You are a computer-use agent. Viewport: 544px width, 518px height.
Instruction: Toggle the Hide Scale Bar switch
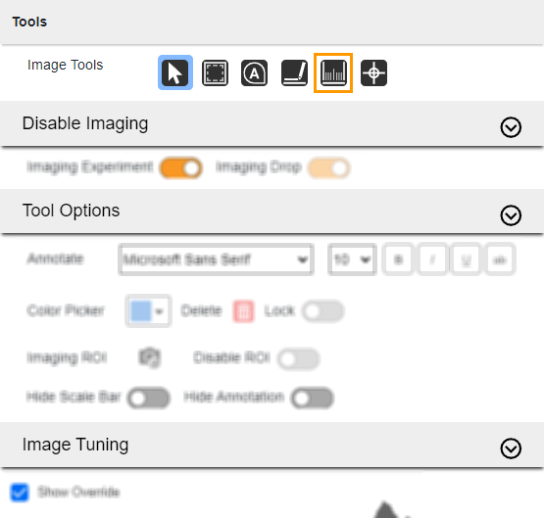tap(149, 398)
